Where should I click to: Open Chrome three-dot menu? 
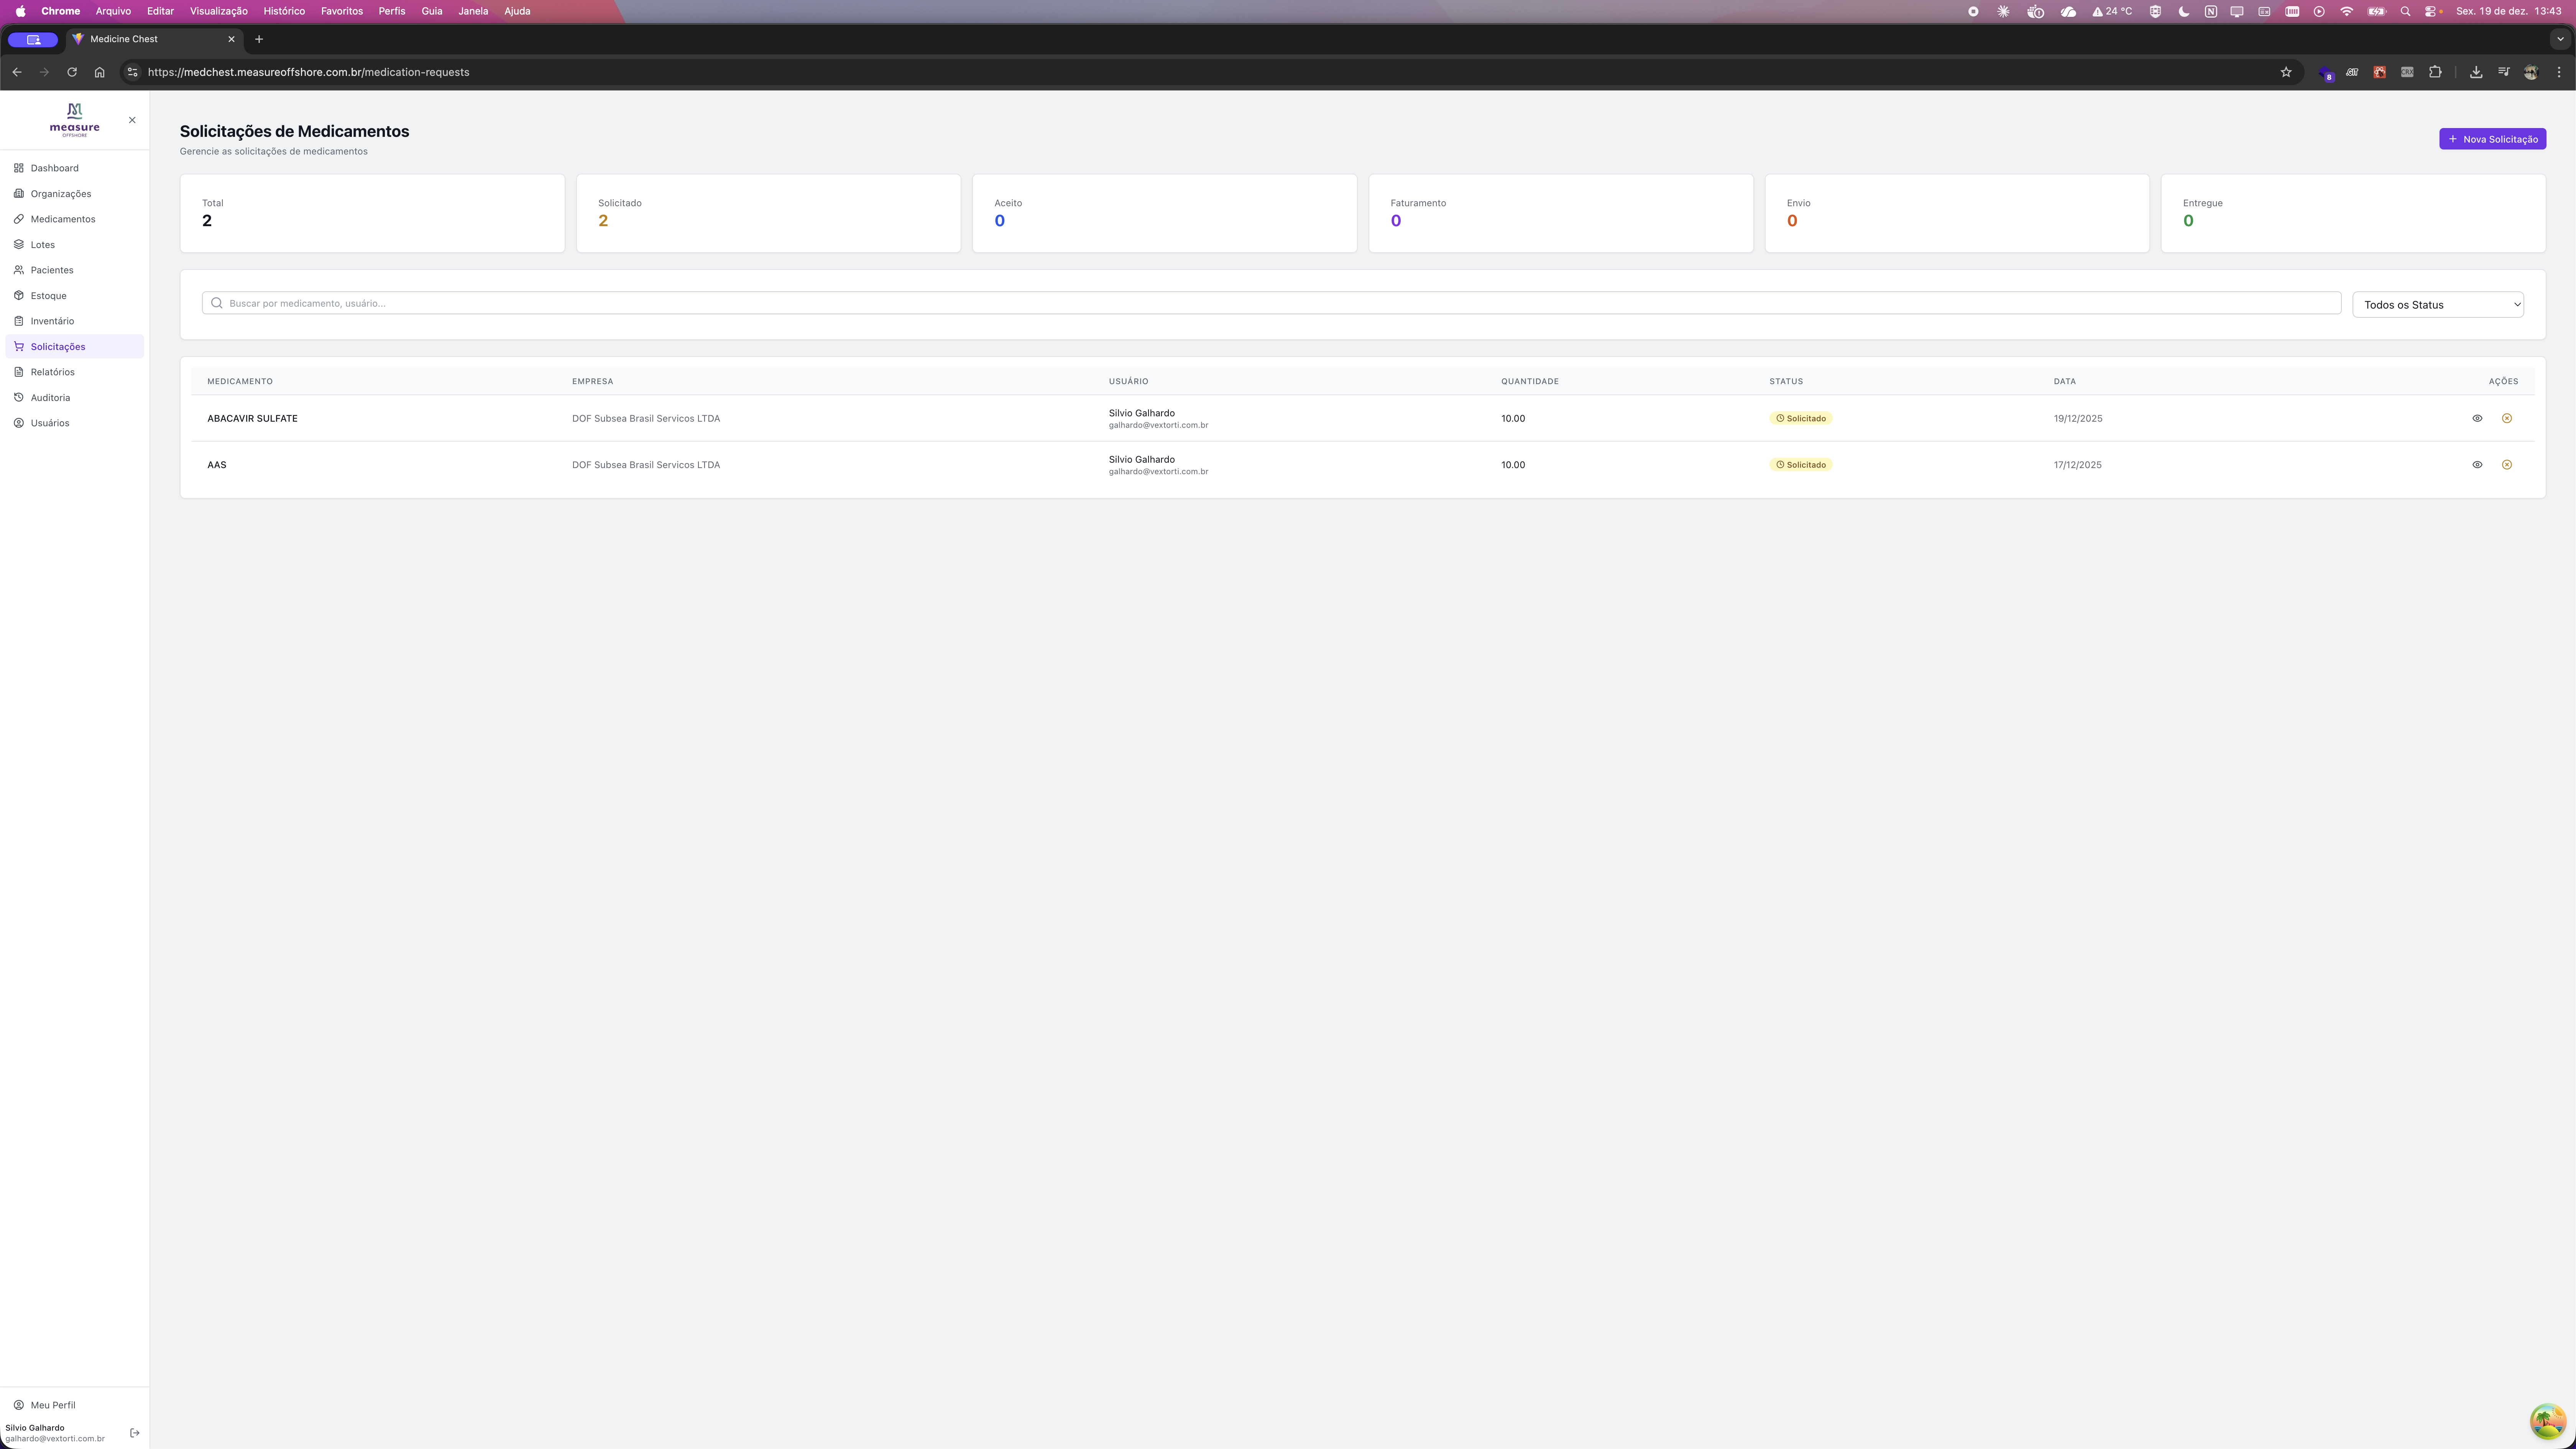[x=2559, y=72]
